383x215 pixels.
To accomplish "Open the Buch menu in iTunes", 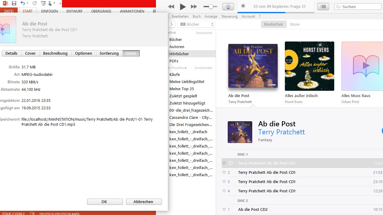I will coord(197,16).
